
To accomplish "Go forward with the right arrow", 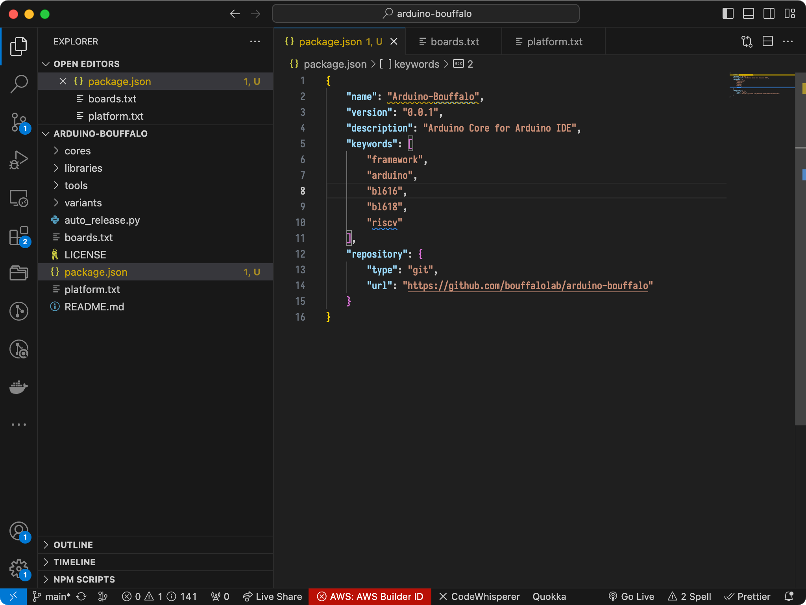I will coord(255,14).
